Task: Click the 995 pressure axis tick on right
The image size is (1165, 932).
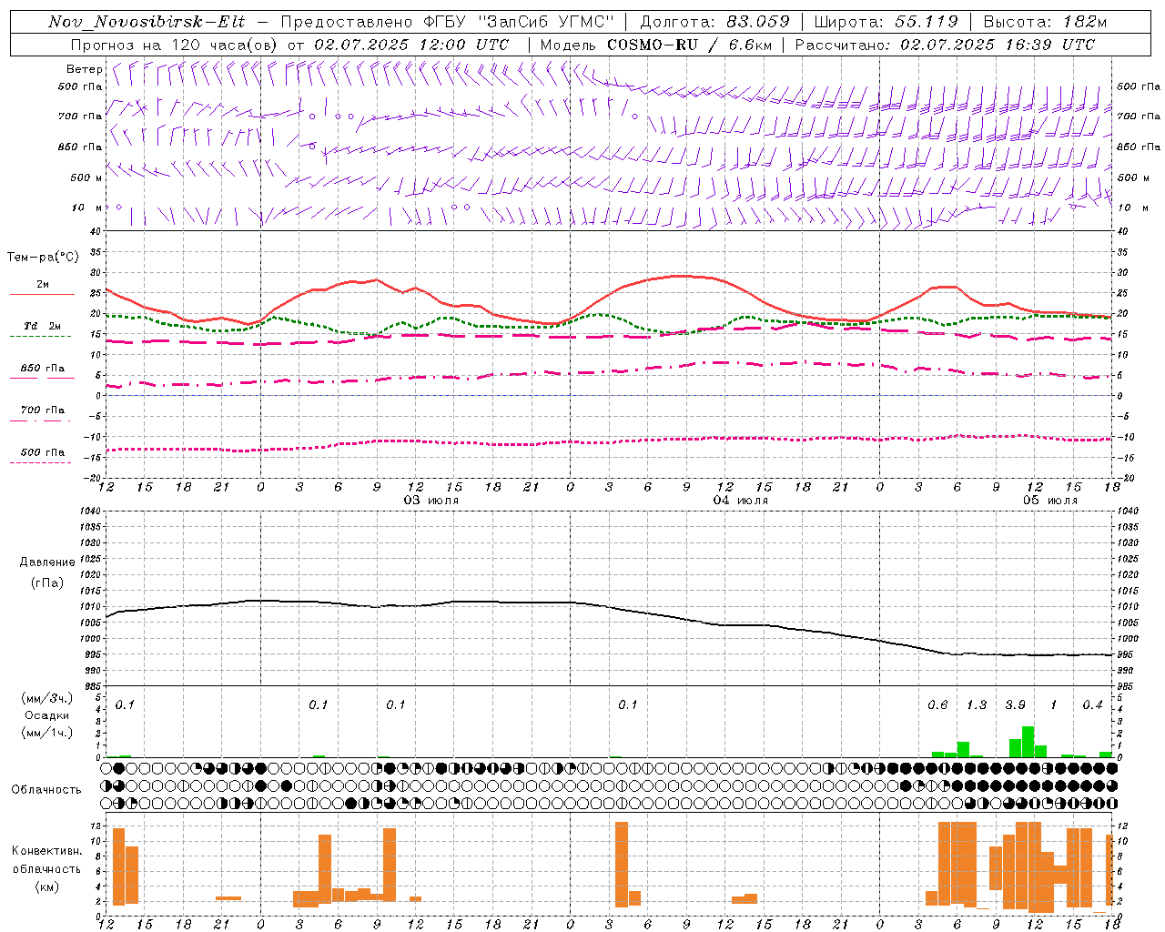Action: [x=1125, y=654]
